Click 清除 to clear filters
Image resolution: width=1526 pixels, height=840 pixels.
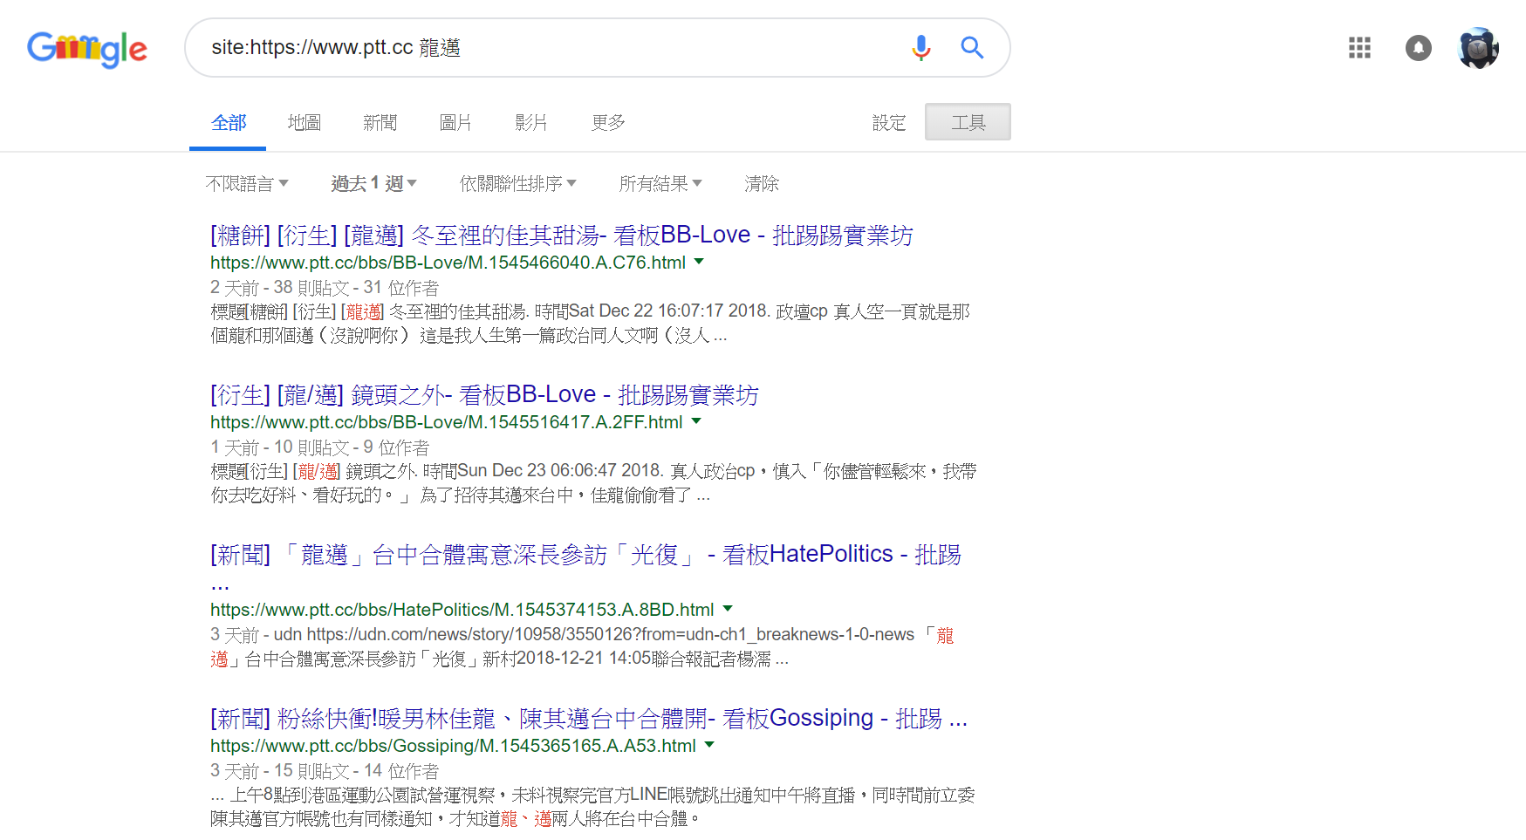(x=762, y=184)
